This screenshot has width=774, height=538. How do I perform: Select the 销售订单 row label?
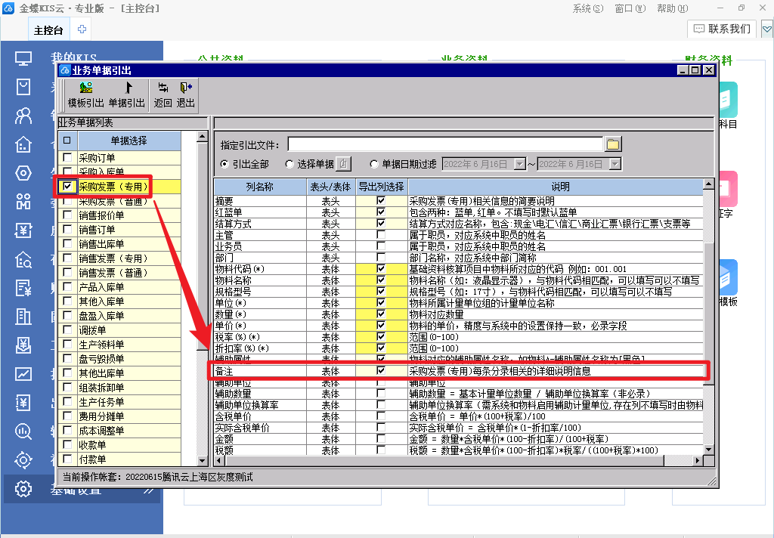click(98, 230)
